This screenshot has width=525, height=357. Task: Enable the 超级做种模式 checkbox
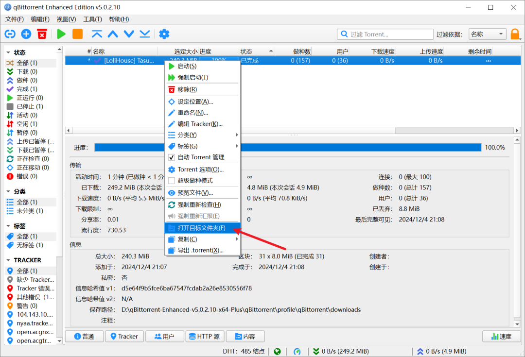point(172,181)
